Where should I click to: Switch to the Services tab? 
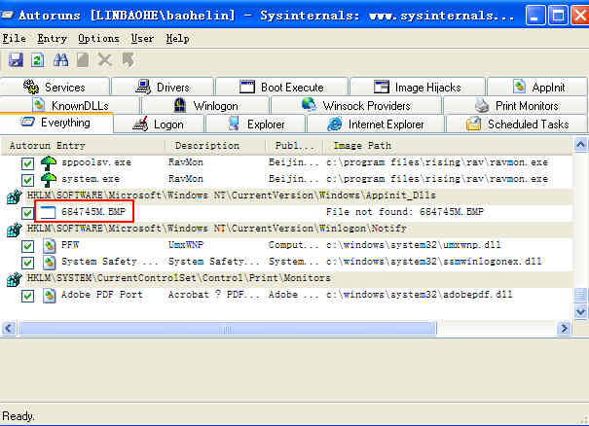point(55,87)
